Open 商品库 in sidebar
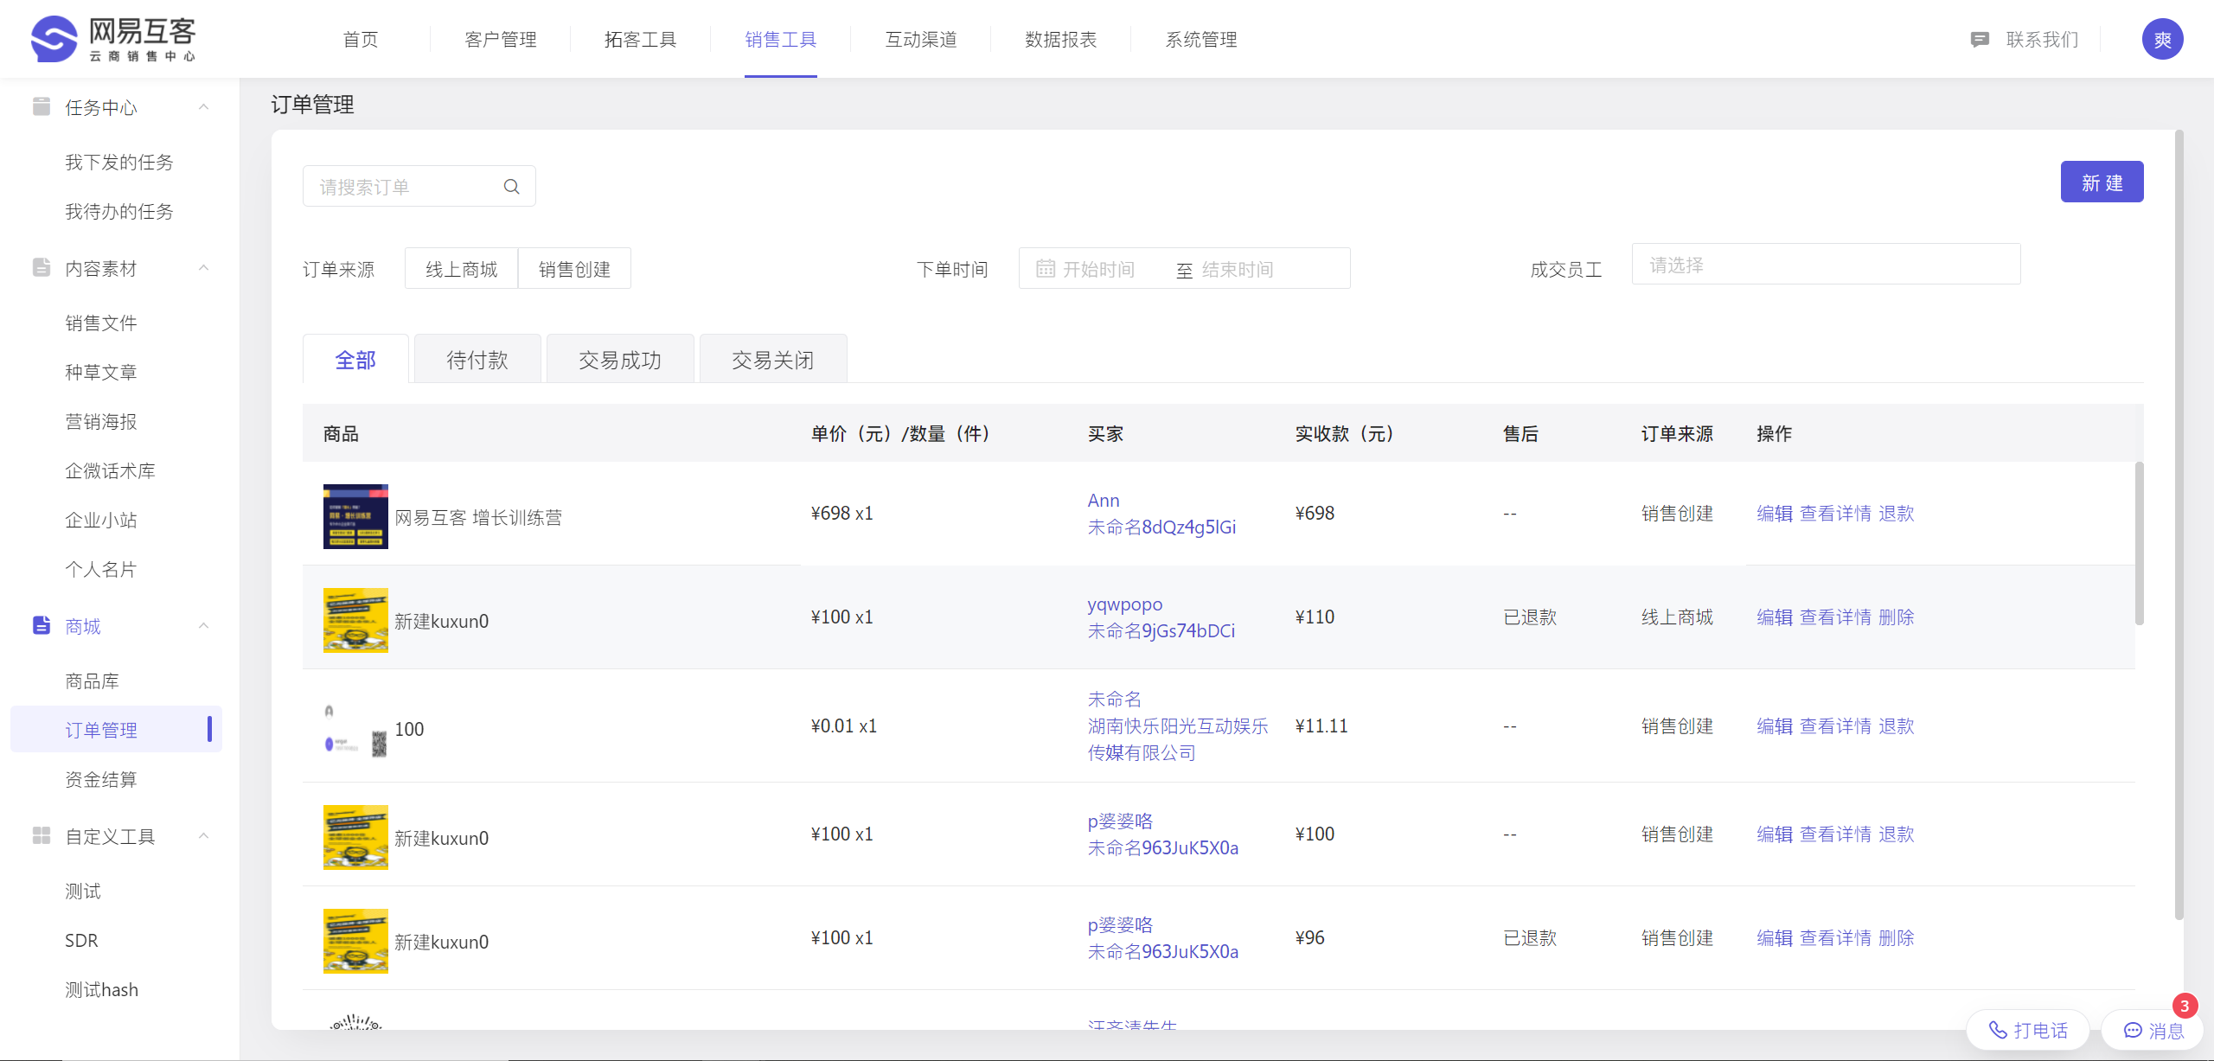2214x1061 pixels. 93,681
